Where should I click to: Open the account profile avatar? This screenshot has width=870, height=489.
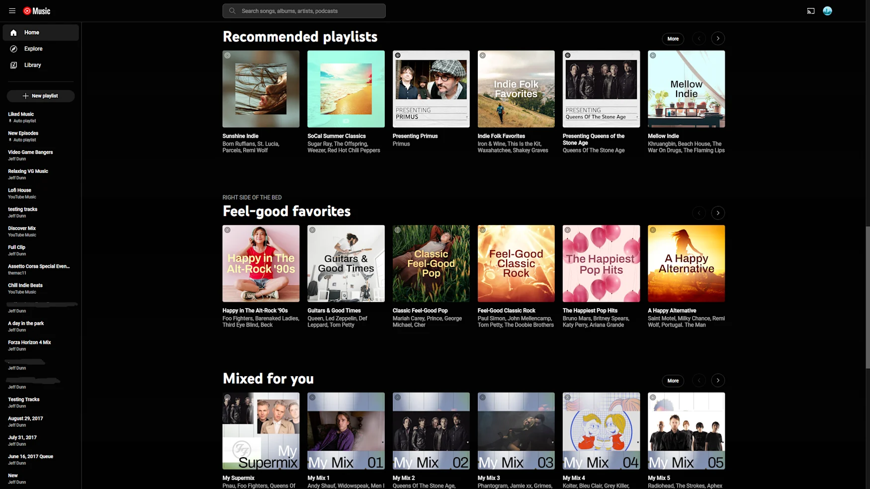[827, 11]
